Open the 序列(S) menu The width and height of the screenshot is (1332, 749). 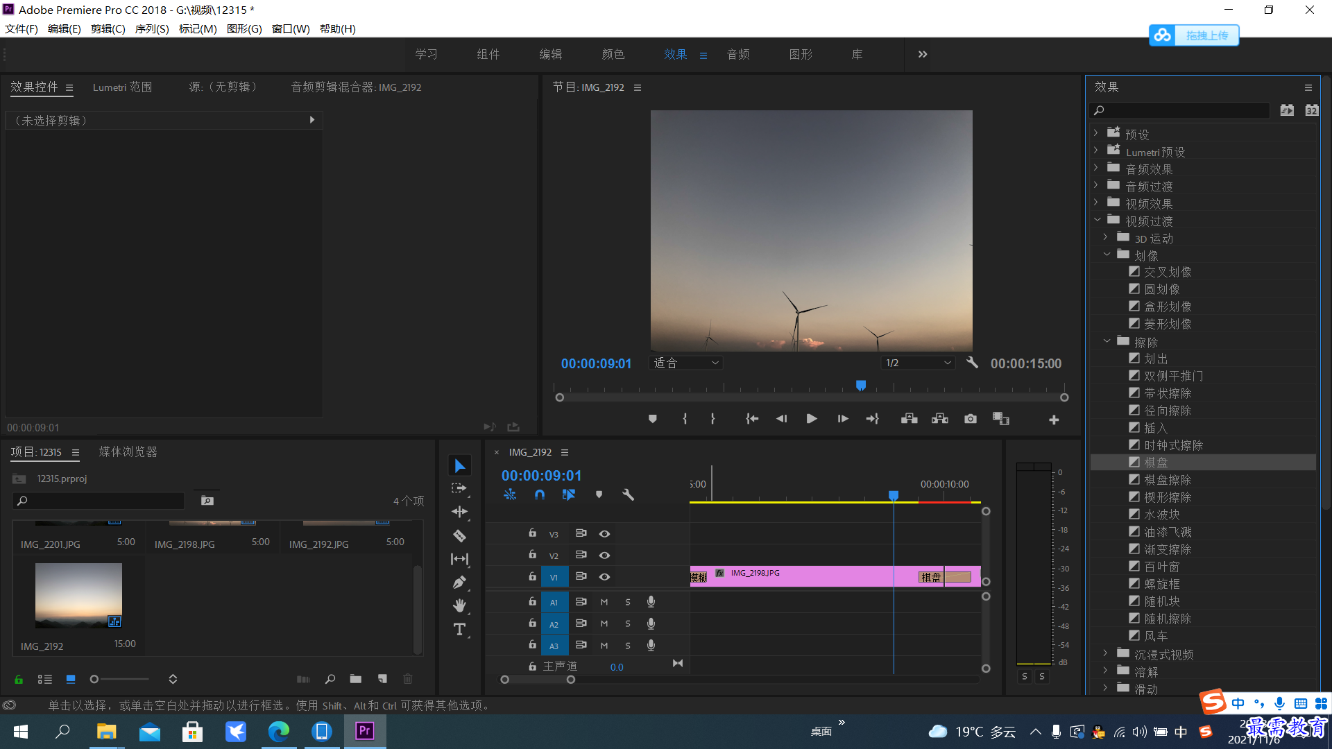point(152,28)
